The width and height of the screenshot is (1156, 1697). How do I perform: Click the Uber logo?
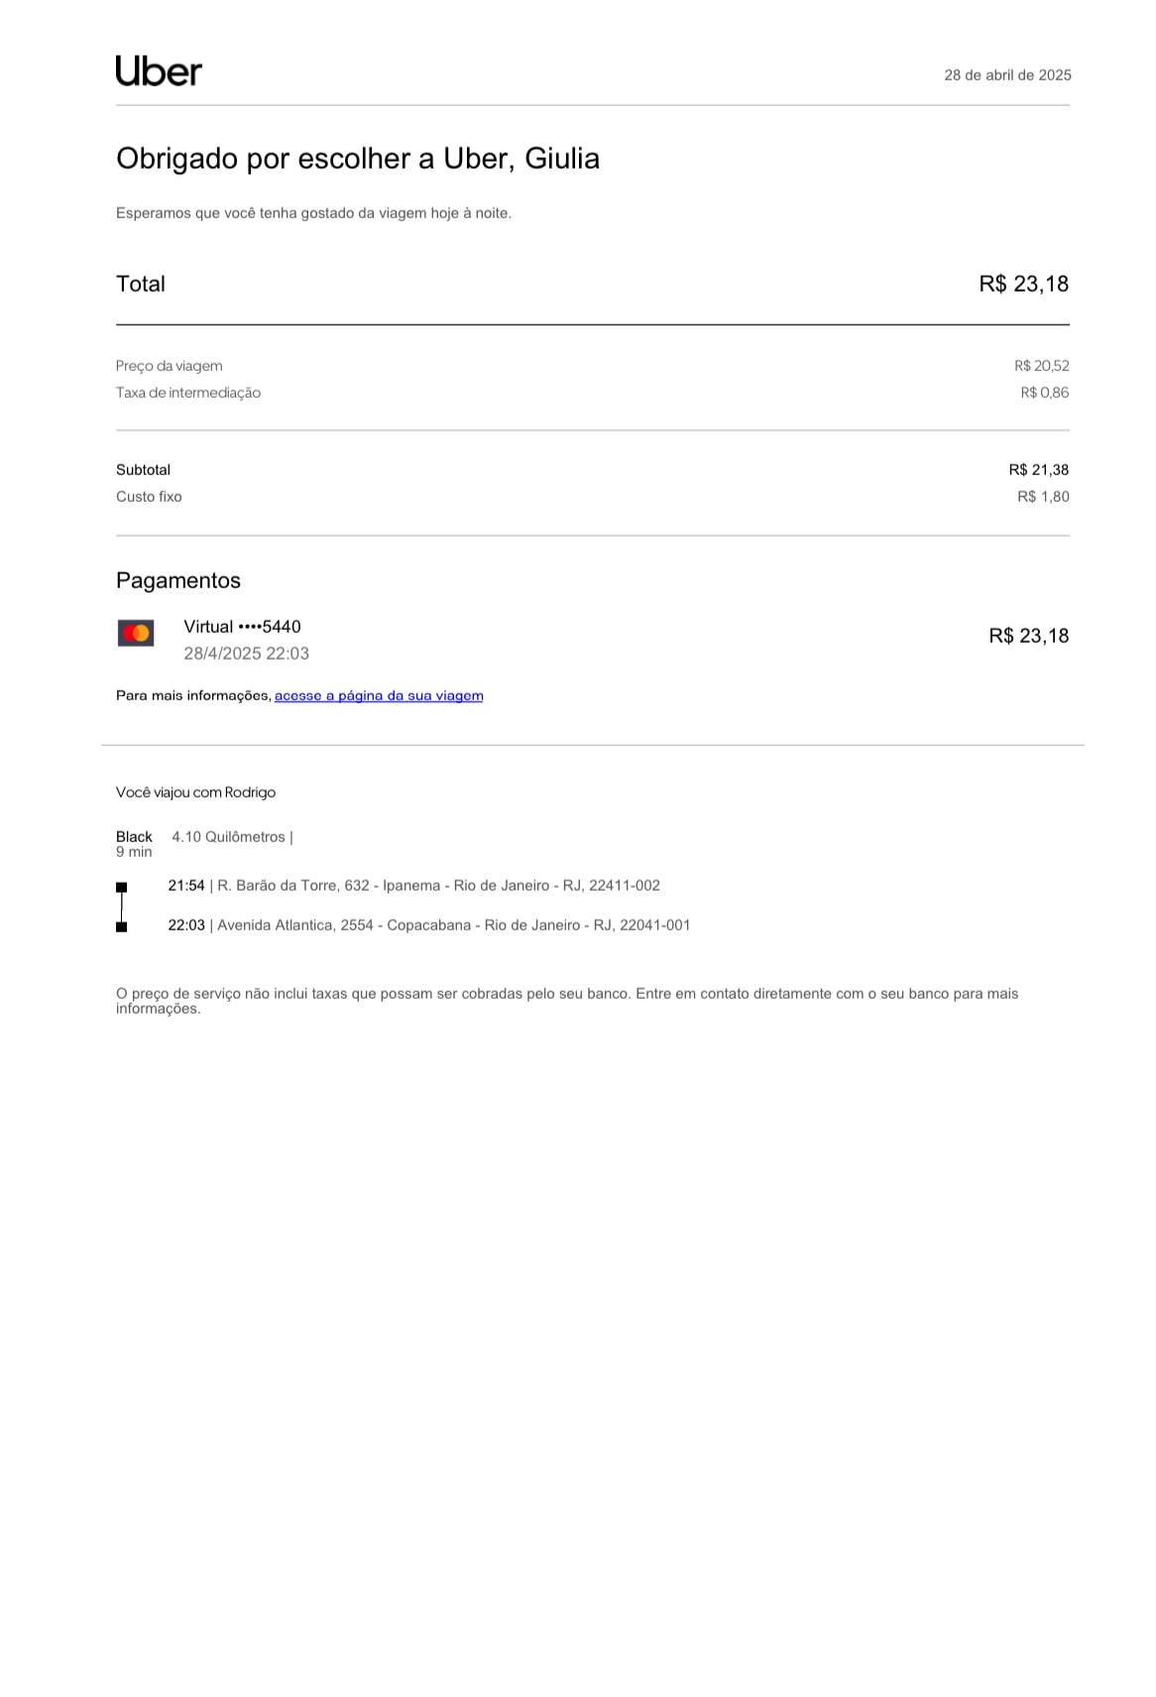coord(159,71)
